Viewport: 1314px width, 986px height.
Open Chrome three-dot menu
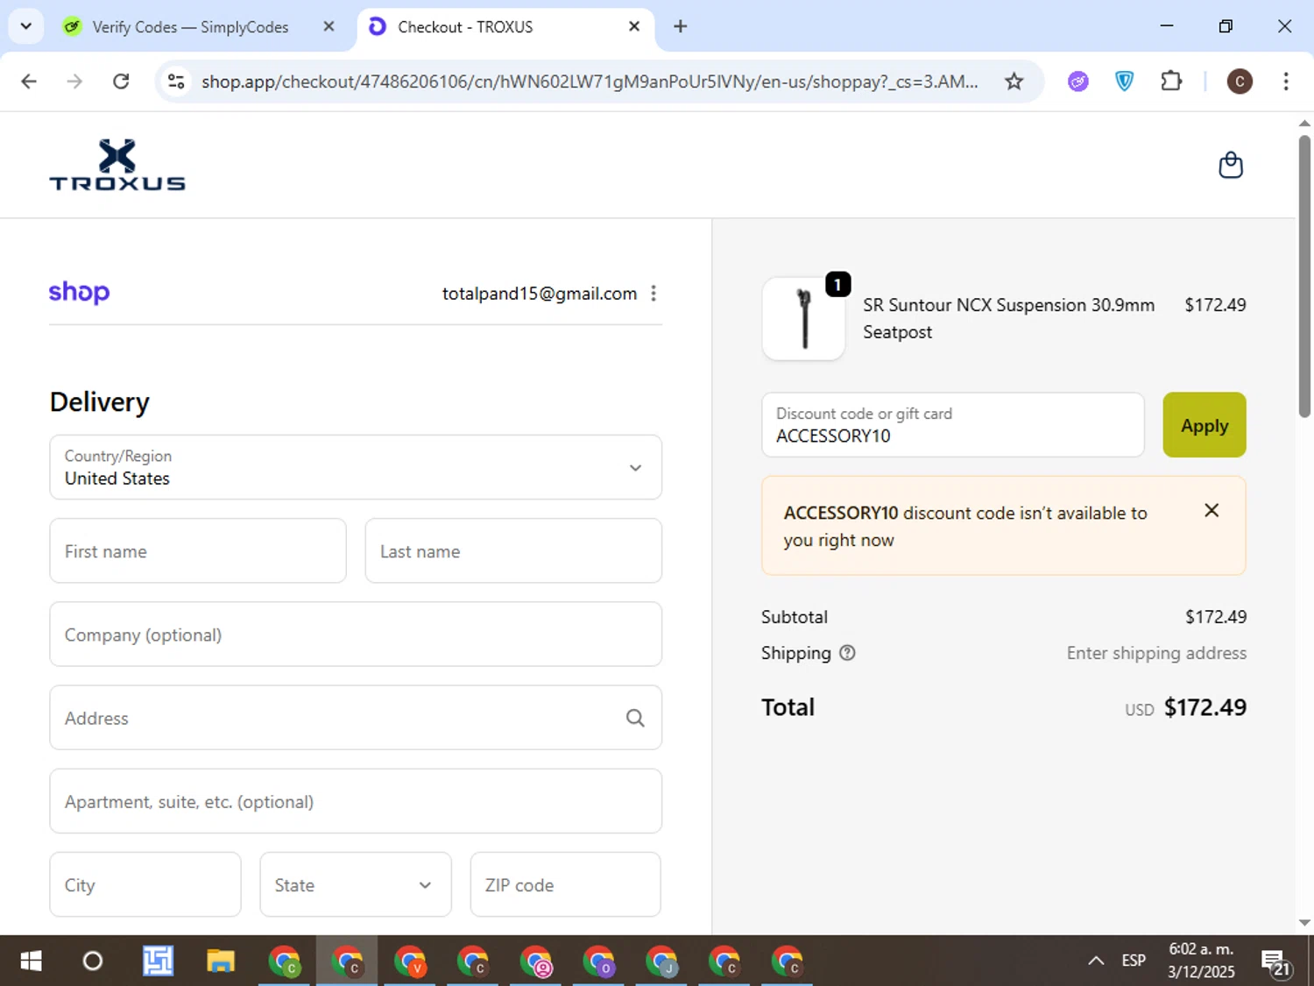click(1285, 82)
